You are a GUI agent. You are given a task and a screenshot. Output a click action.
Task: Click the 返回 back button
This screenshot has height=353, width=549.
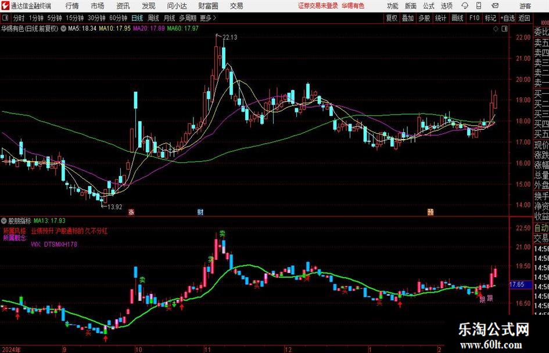524,18
